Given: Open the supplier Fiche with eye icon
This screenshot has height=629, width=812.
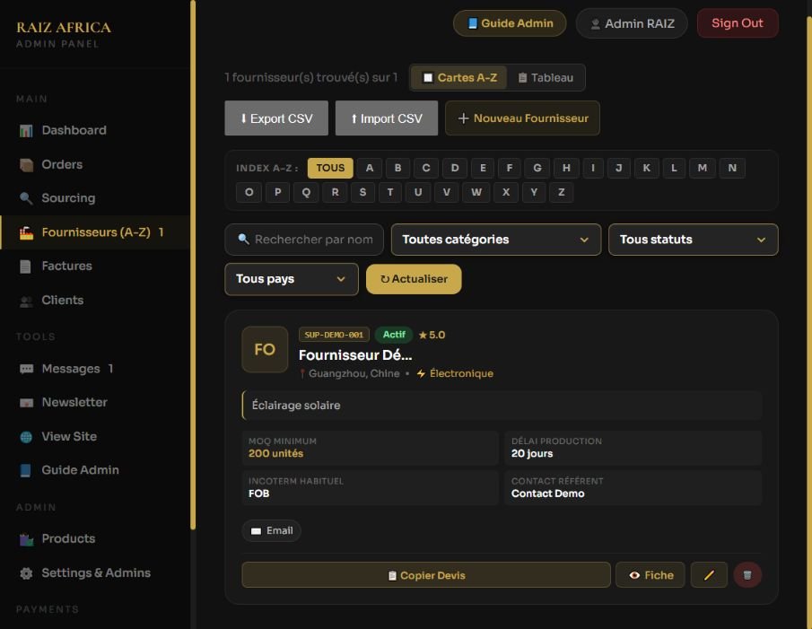Looking at the screenshot, I should [650, 575].
